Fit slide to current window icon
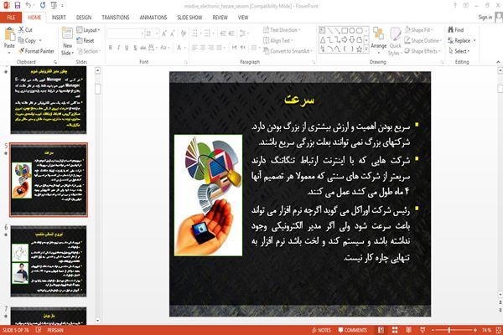The height and width of the screenshot is (335, 503). pos(499,330)
